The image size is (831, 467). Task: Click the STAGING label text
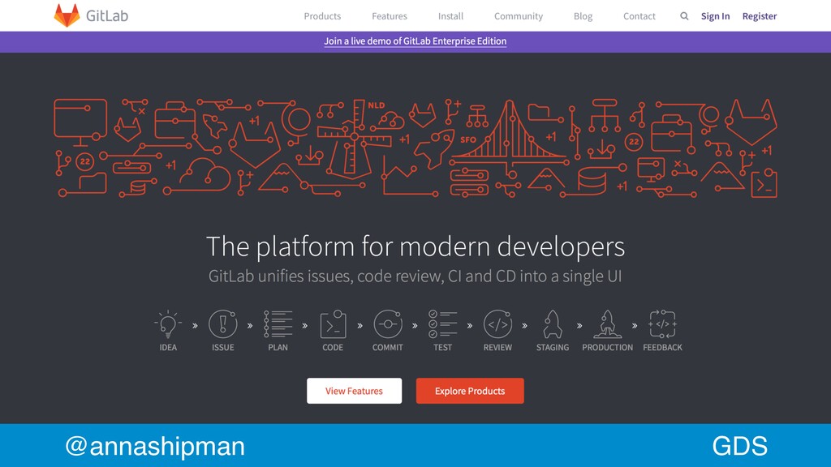pyautogui.click(x=552, y=347)
